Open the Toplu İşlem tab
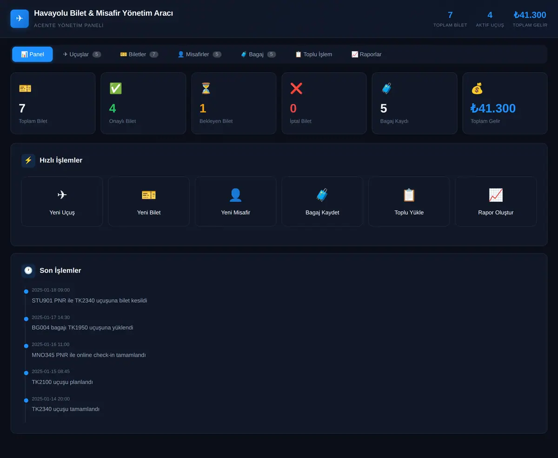 (x=313, y=54)
